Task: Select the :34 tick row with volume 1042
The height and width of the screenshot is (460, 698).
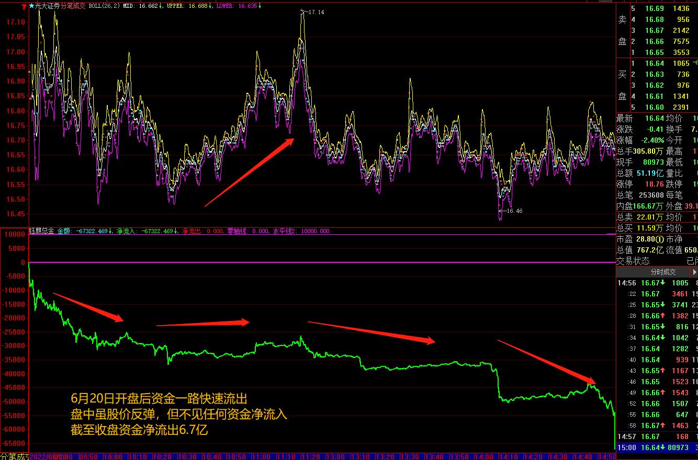Action: coord(657,338)
